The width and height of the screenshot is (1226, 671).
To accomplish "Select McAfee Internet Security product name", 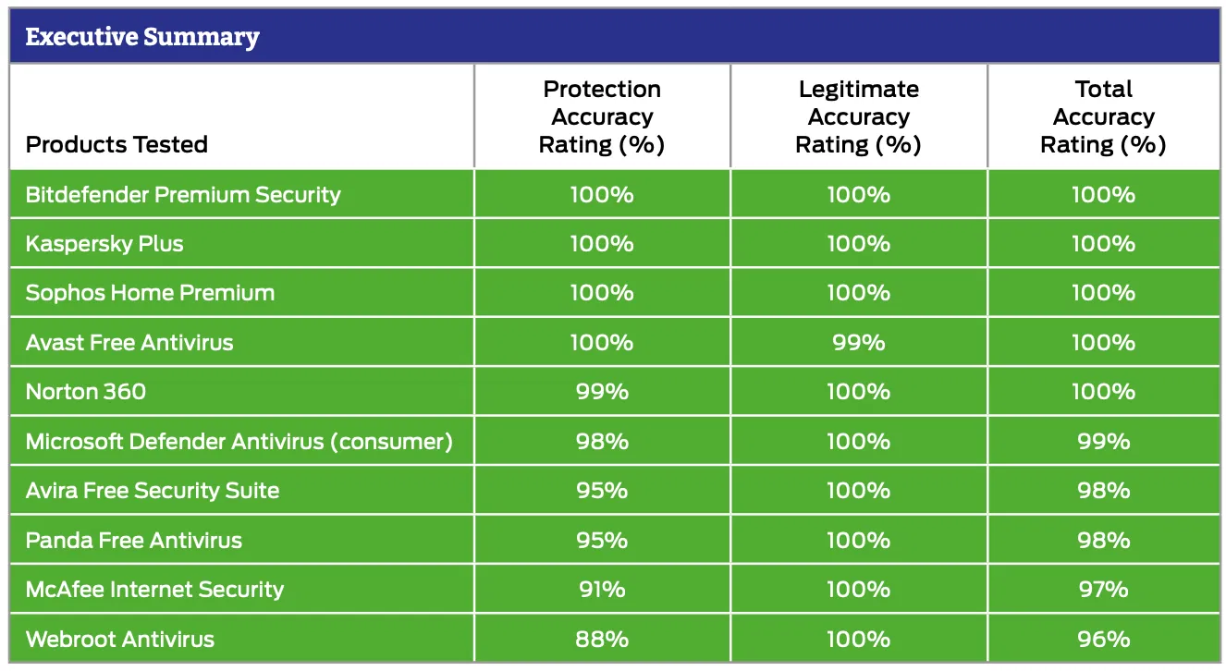I will [154, 590].
